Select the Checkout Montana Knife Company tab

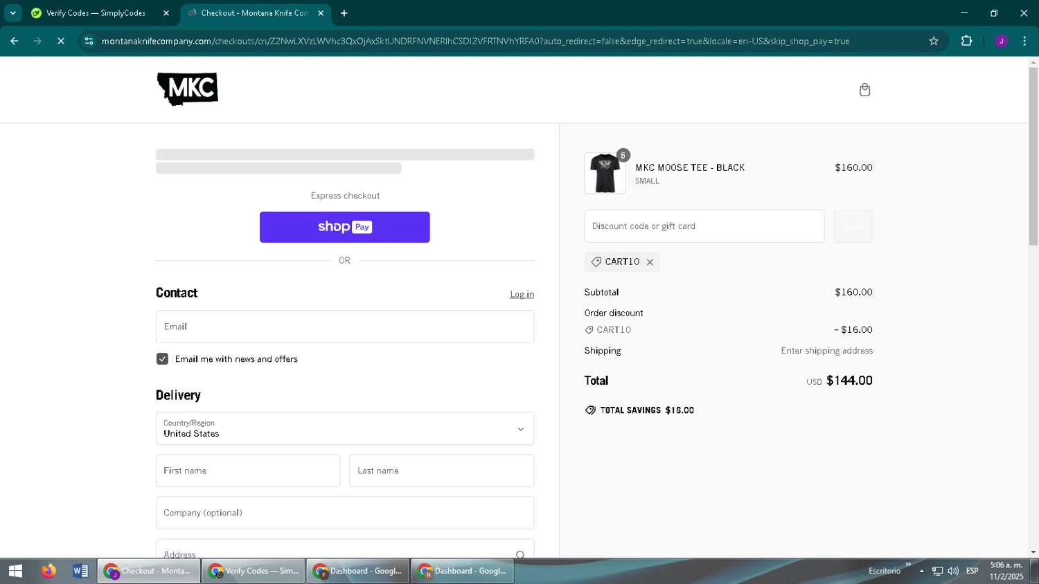(256, 13)
